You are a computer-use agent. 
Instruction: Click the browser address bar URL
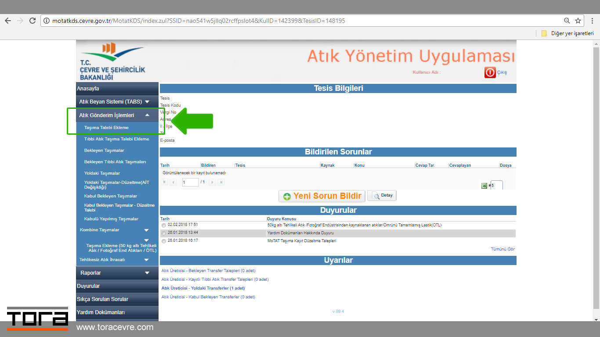(x=199, y=21)
